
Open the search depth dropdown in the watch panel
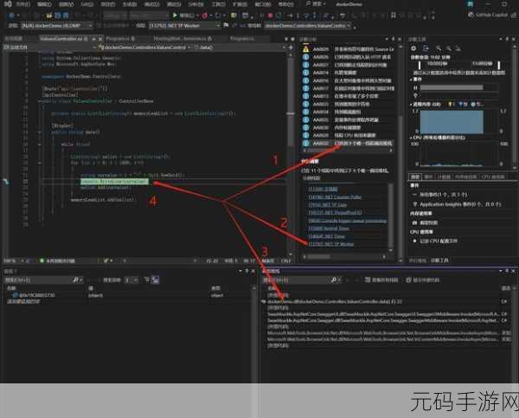click(x=131, y=280)
